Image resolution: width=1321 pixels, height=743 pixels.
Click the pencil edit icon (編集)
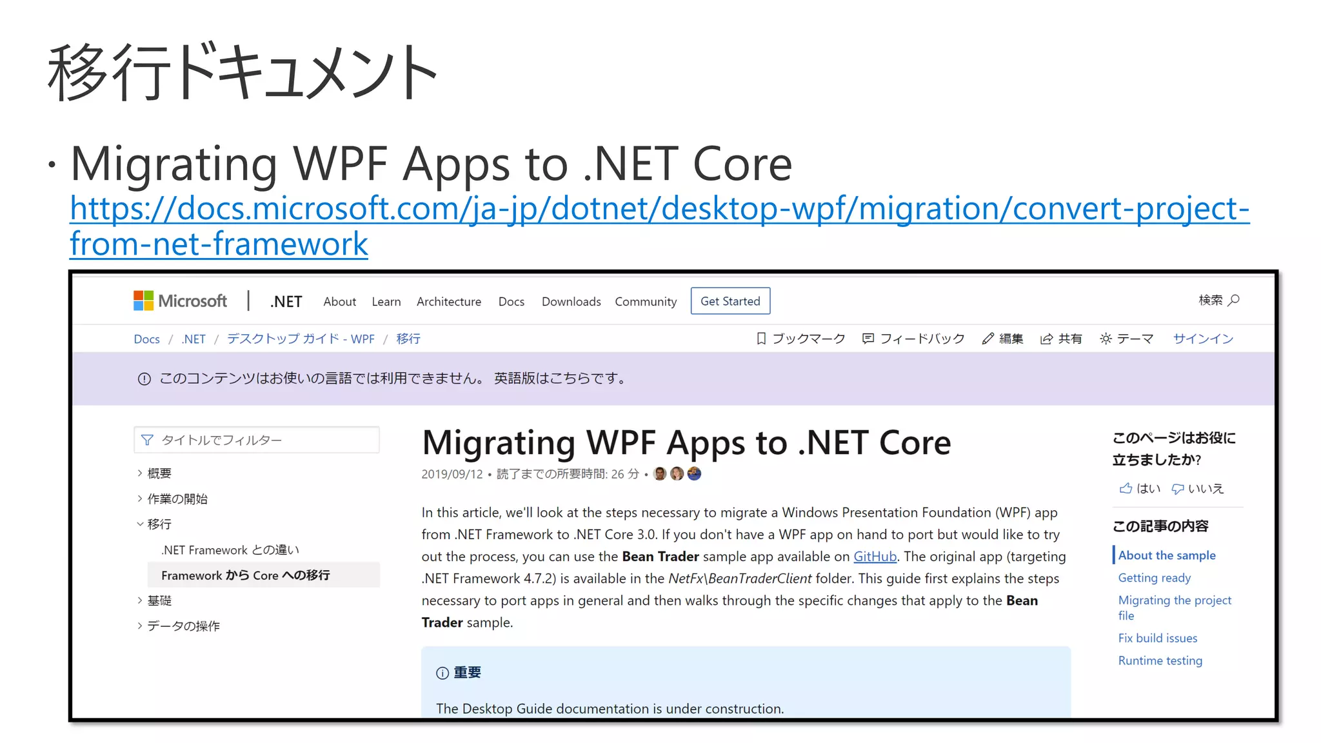988,339
